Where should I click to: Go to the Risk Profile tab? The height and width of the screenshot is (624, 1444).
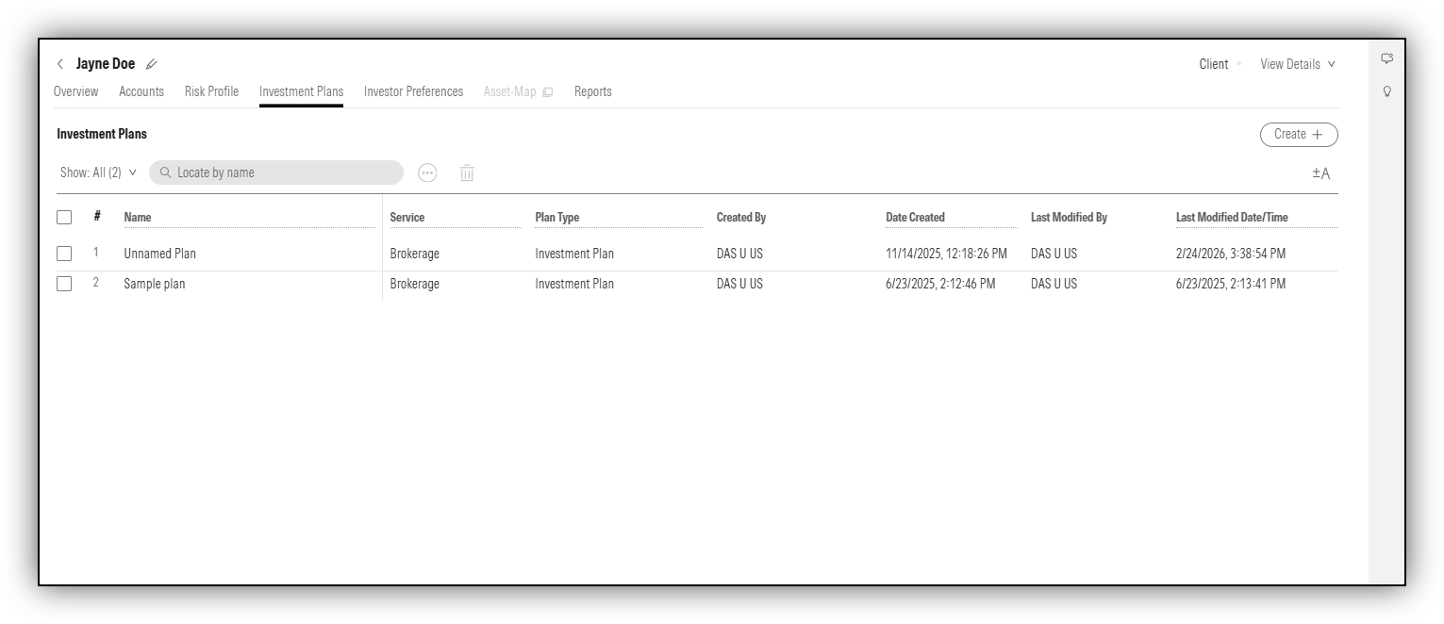pos(211,91)
